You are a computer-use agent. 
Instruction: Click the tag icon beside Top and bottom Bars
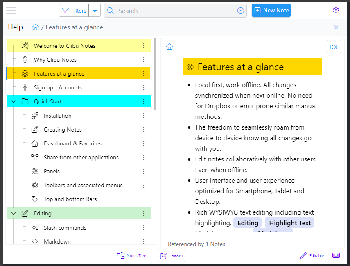point(35,199)
